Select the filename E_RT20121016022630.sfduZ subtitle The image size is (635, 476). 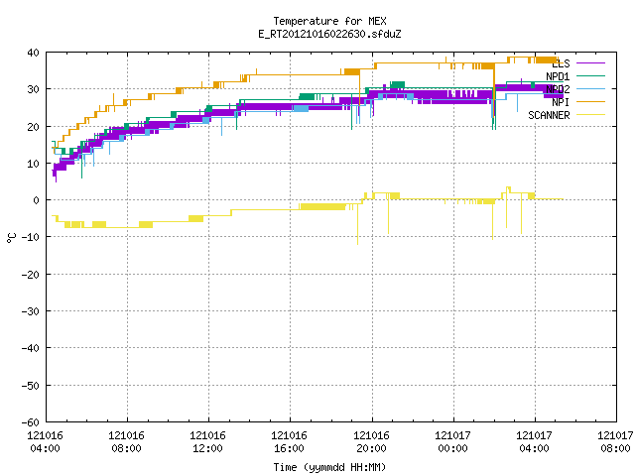pos(329,34)
